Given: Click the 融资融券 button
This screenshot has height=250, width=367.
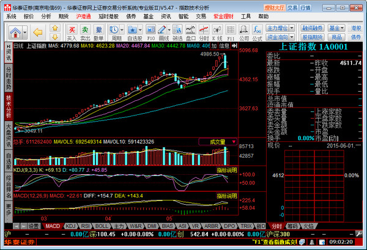Looking at the screenshot, I should [x=313, y=28].
